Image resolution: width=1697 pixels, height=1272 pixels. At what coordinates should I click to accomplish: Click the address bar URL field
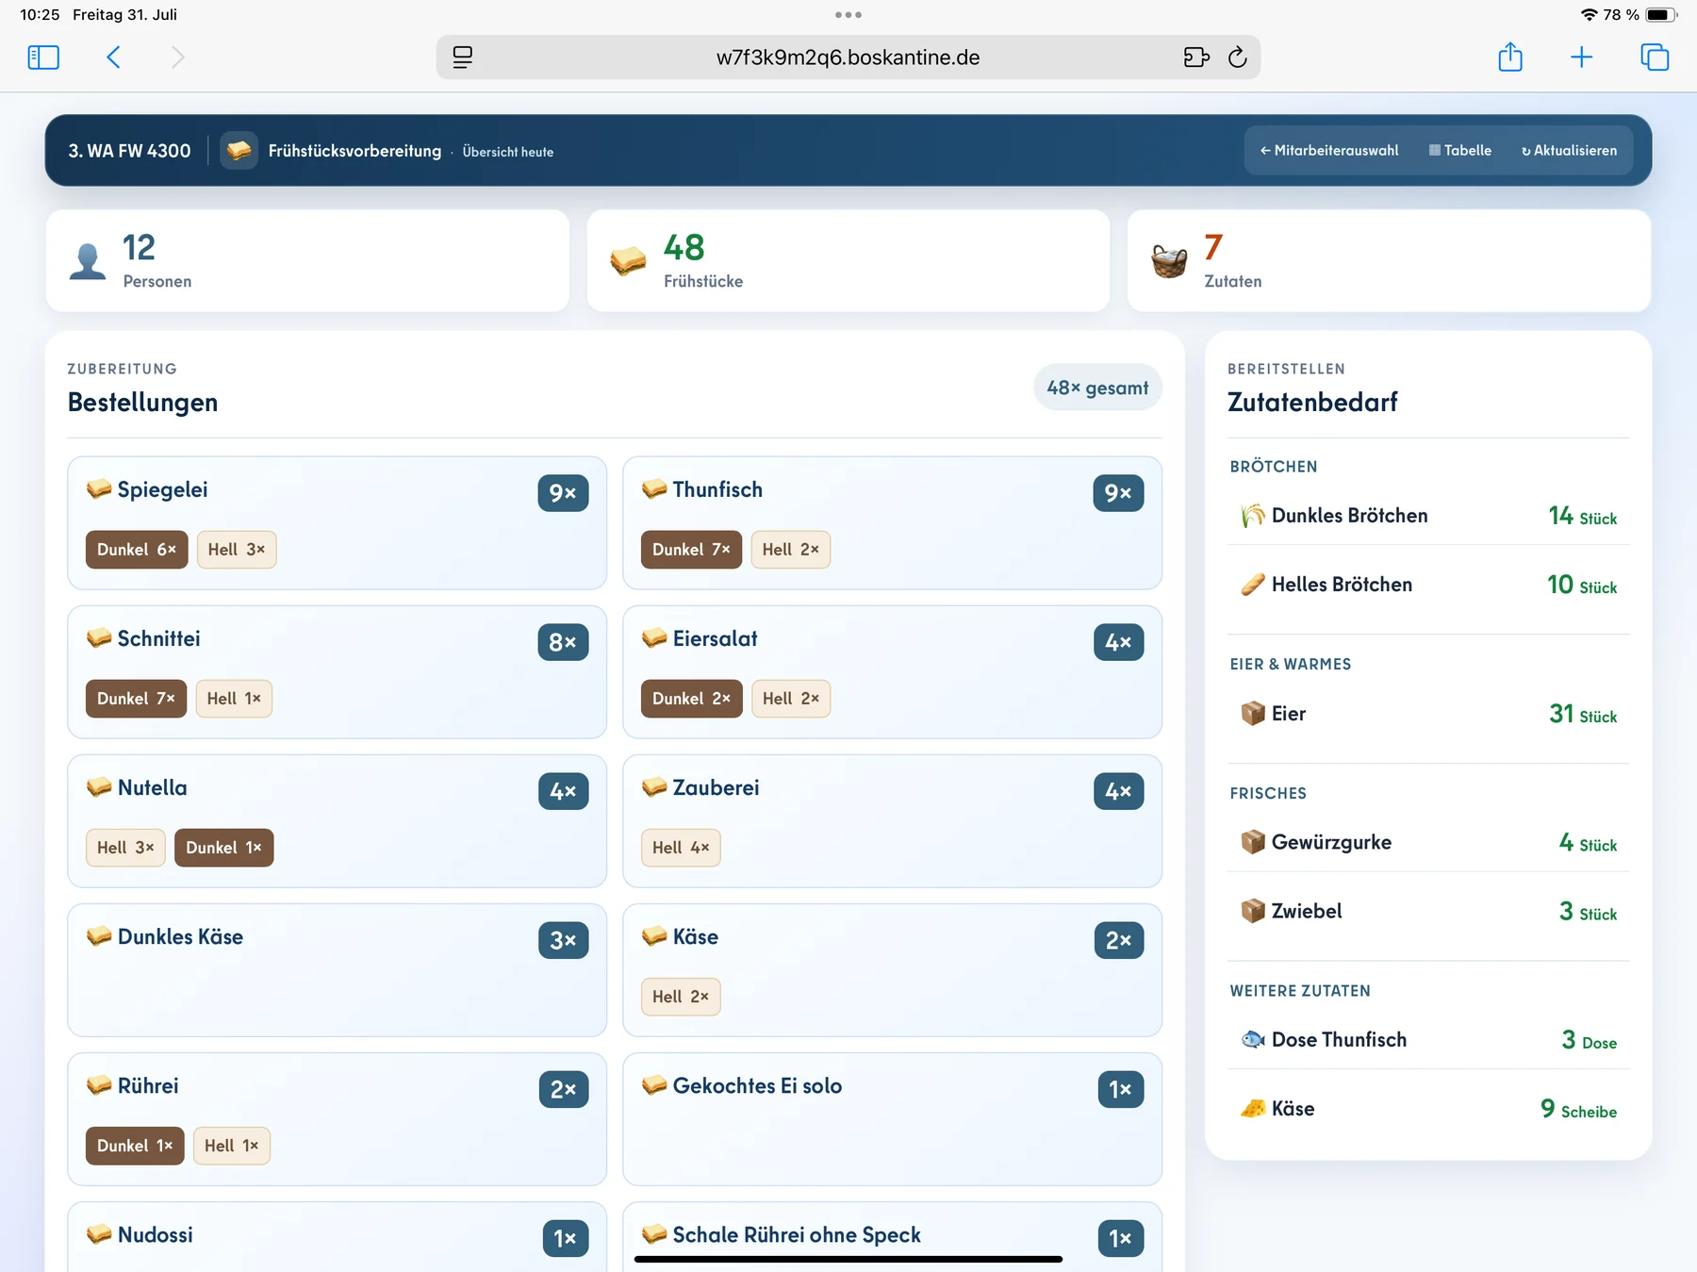[x=848, y=58]
